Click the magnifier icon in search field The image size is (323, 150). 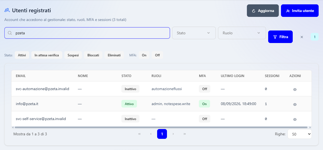coord(10,33)
